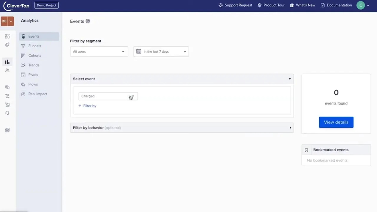Click the headset support icon

[x=7, y=113]
